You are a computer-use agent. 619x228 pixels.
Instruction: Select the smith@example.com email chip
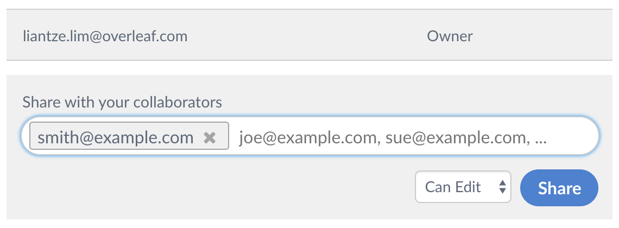[x=129, y=136]
